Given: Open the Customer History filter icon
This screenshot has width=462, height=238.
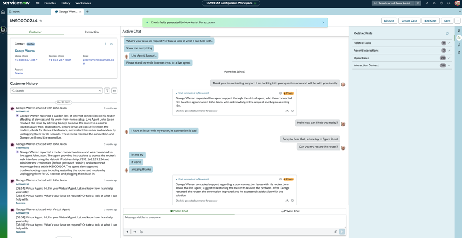Looking at the screenshot, I should click(107, 91).
